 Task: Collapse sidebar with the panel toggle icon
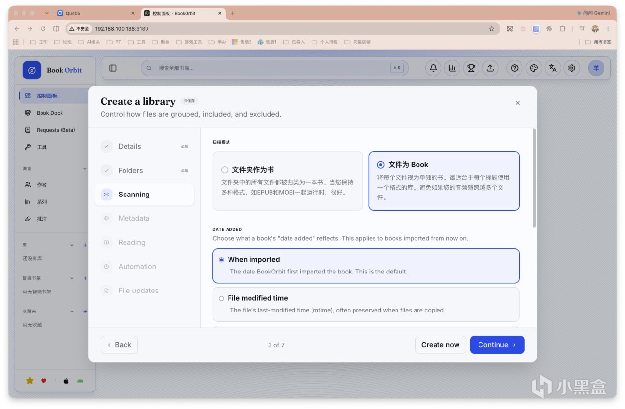[x=113, y=68]
